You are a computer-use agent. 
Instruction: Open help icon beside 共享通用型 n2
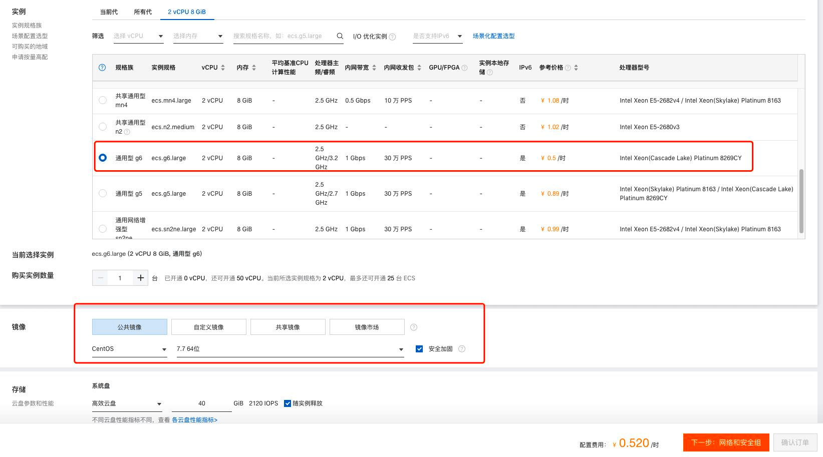point(127,132)
